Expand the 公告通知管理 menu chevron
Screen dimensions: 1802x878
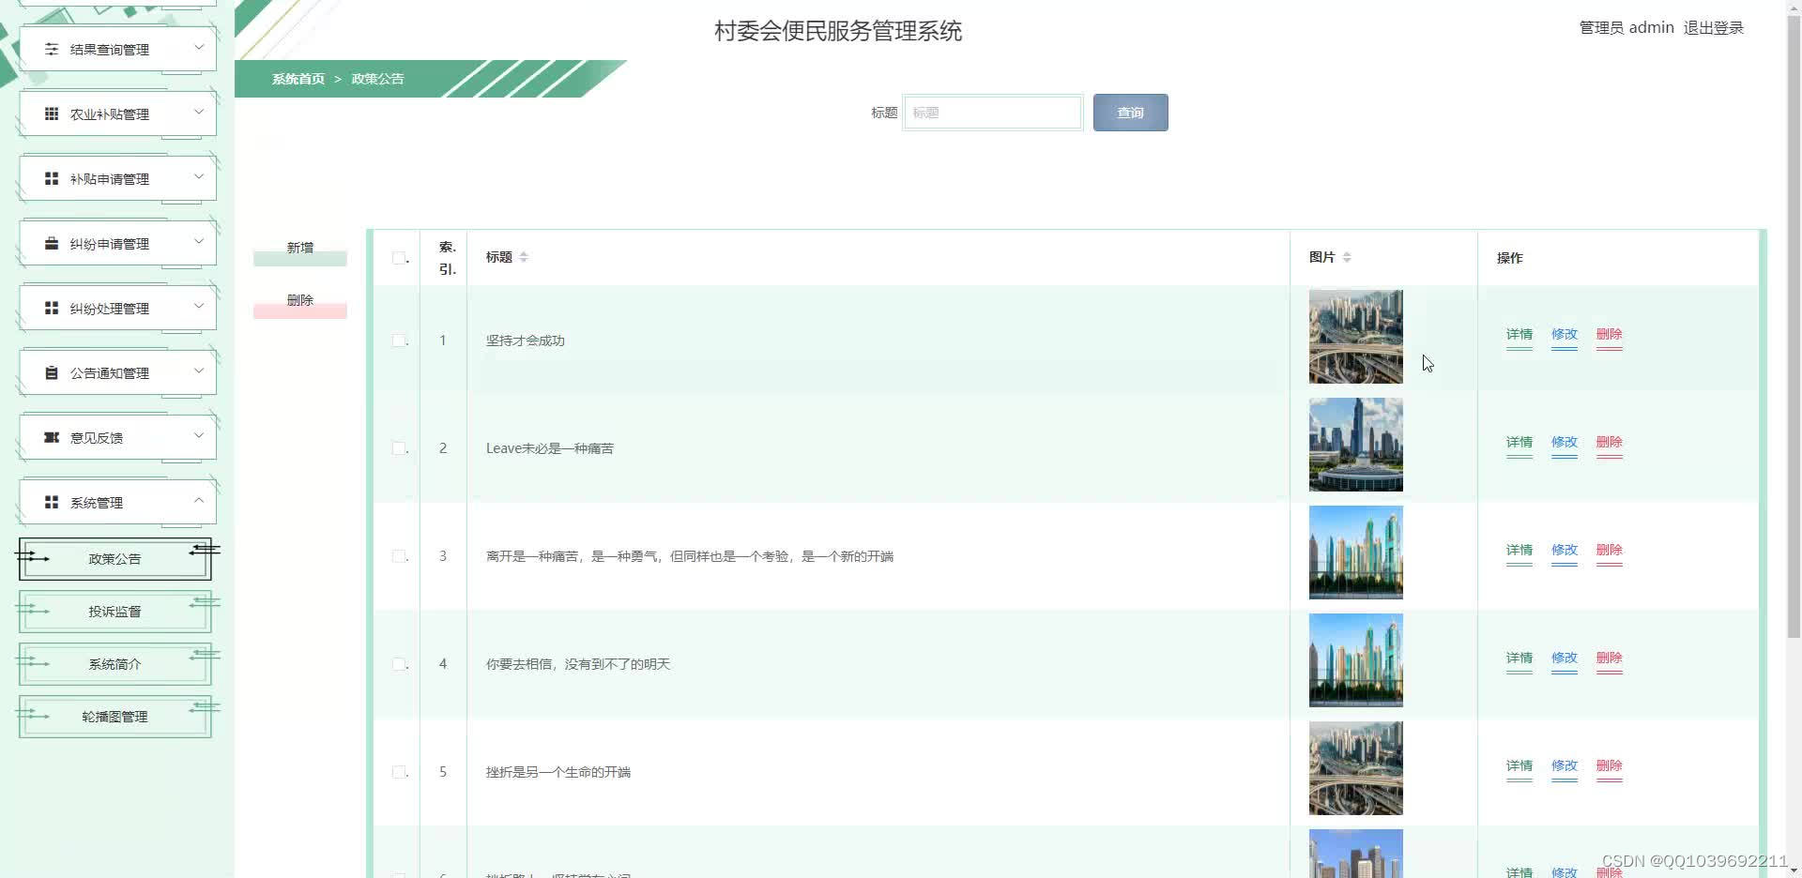pos(199,371)
